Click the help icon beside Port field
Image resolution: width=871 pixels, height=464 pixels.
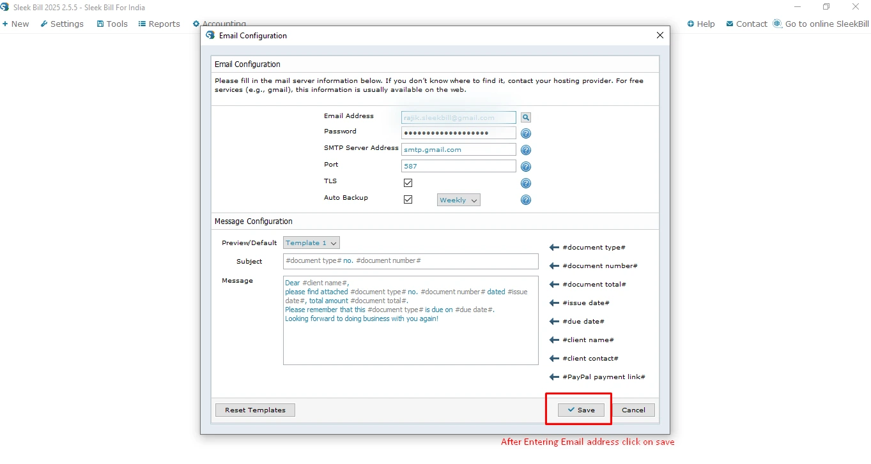pos(526,167)
